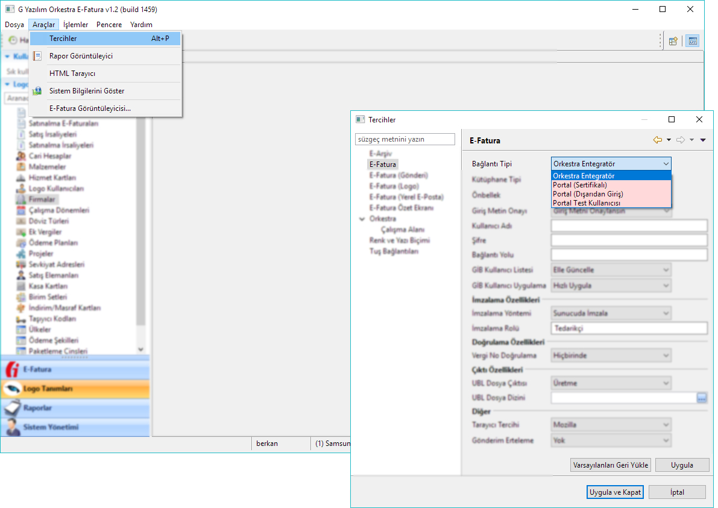Select Renk ve Yazı Biçimi item
Image resolution: width=718 pixels, height=508 pixels.
coord(399,240)
